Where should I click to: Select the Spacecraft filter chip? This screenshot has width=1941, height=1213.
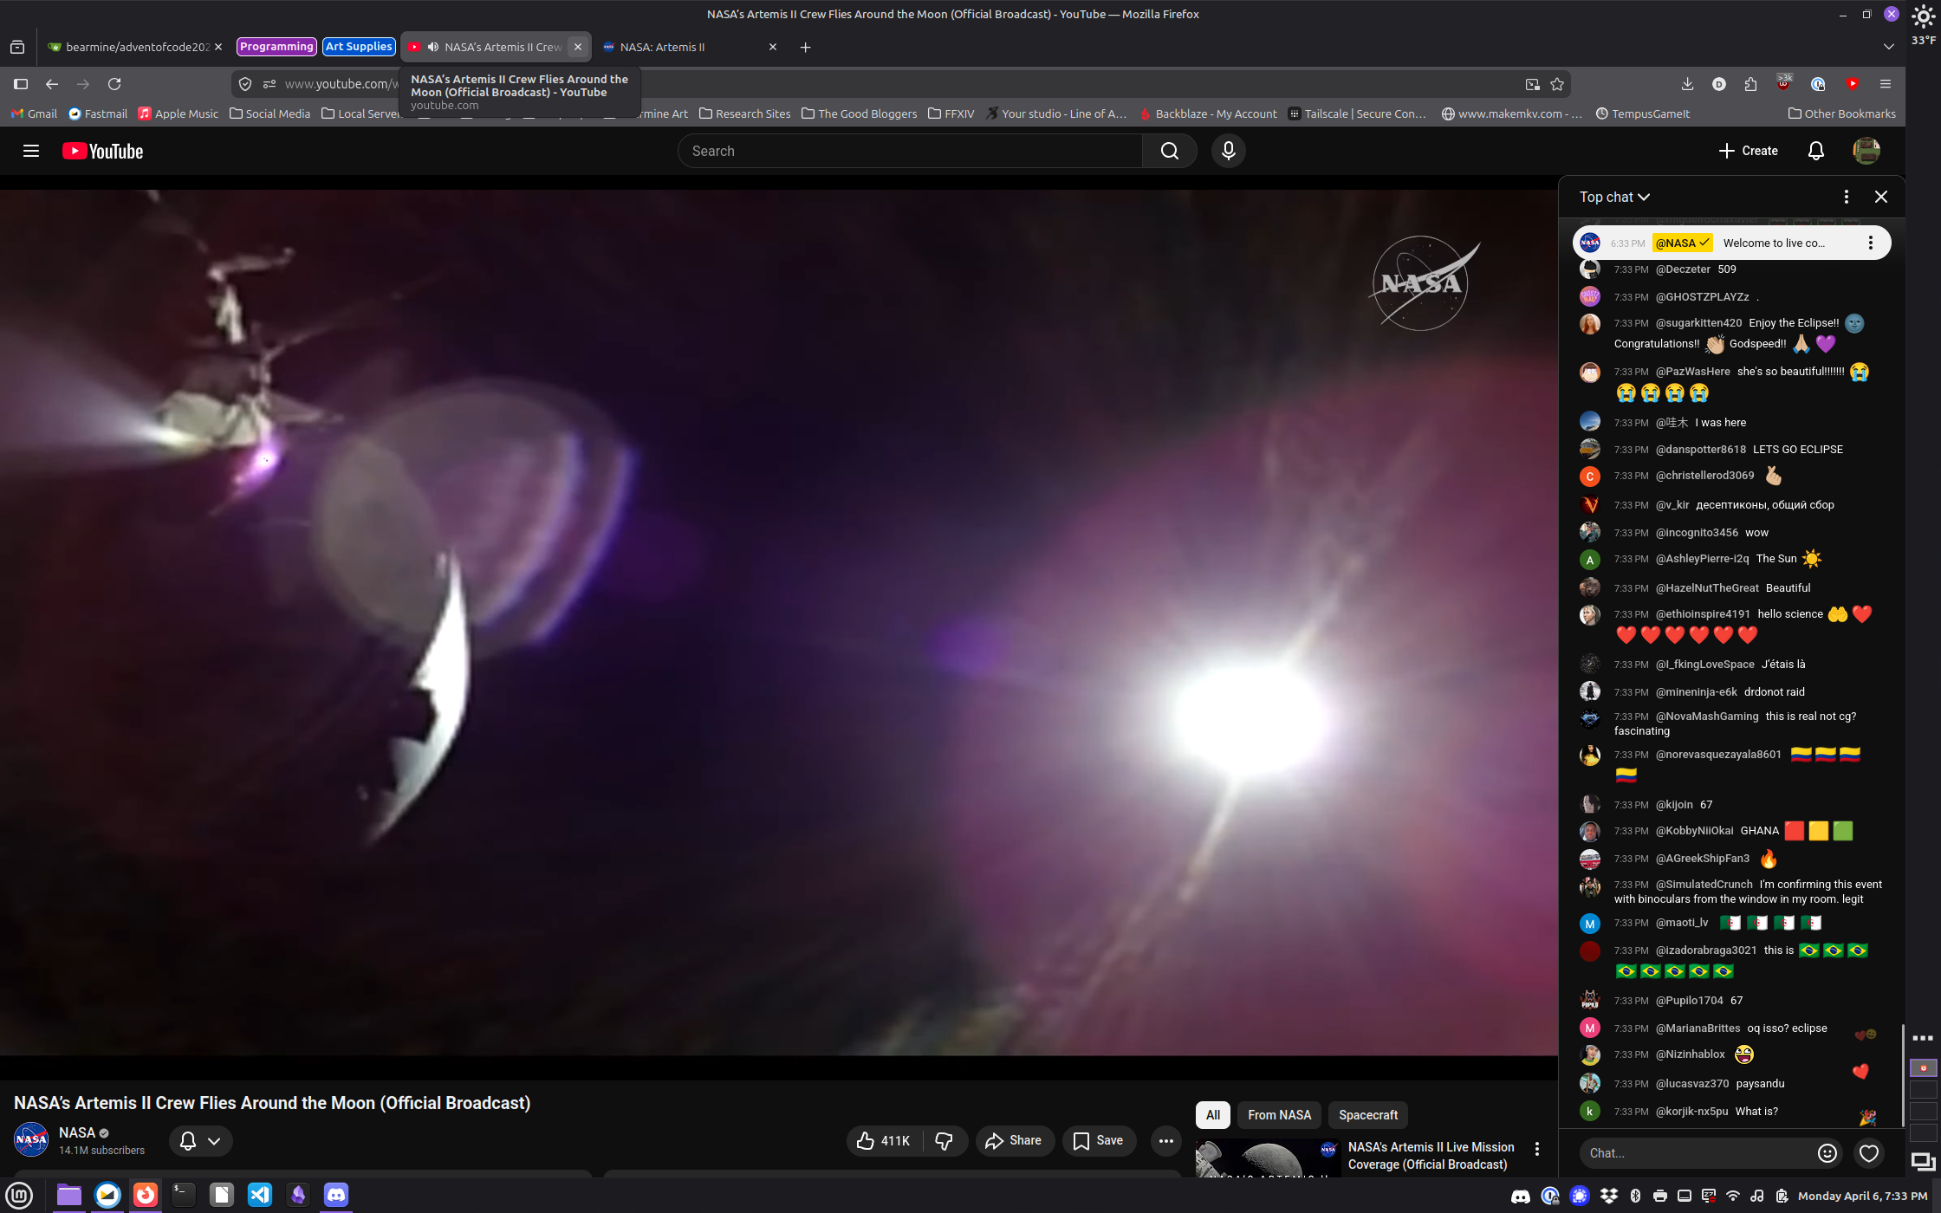[x=1367, y=1115]
